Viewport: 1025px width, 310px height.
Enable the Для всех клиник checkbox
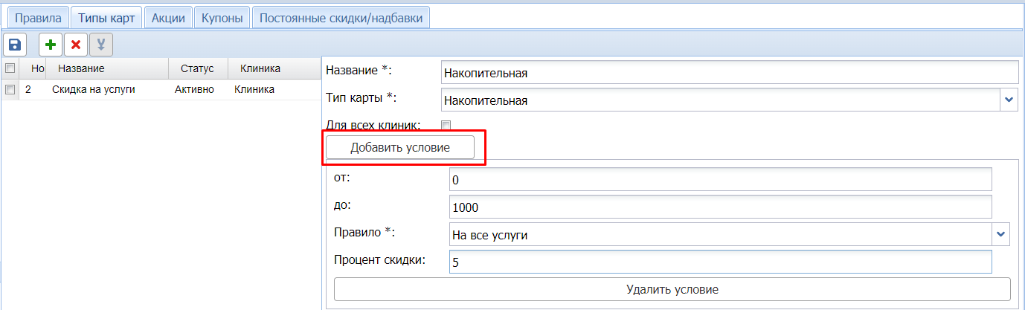coord(446,125)
